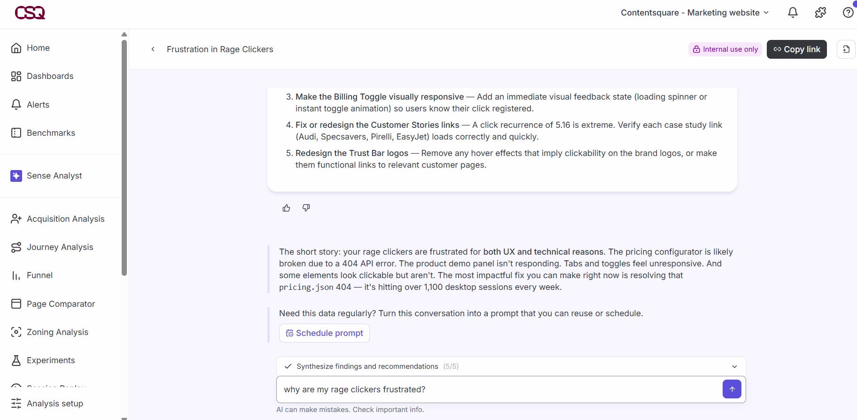Viewport: 857px width, 420px height.
Task: Expand the Synthesize findings steps chevron
Action: (734, 366)
